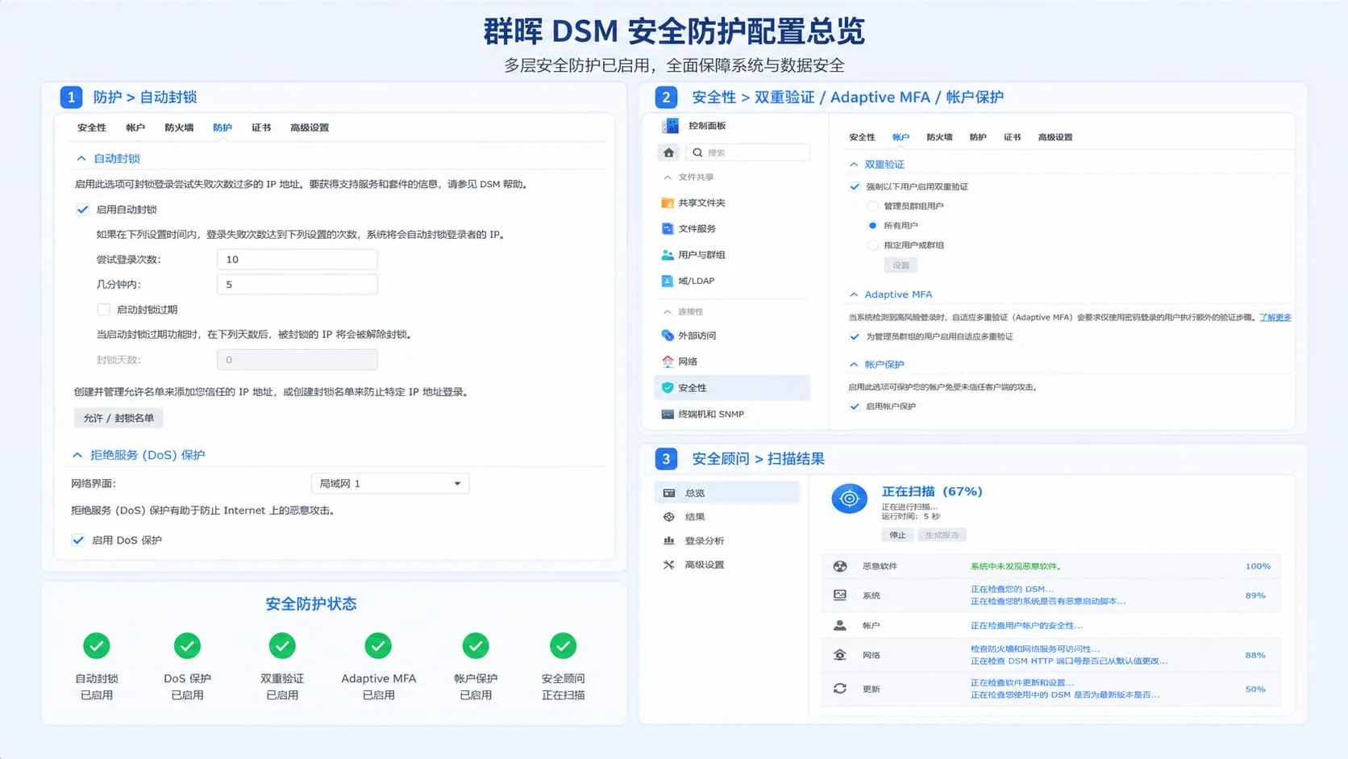Open External Access icon (外部访问)
This screenshot has width=1348, height=759.
[668, 336]
